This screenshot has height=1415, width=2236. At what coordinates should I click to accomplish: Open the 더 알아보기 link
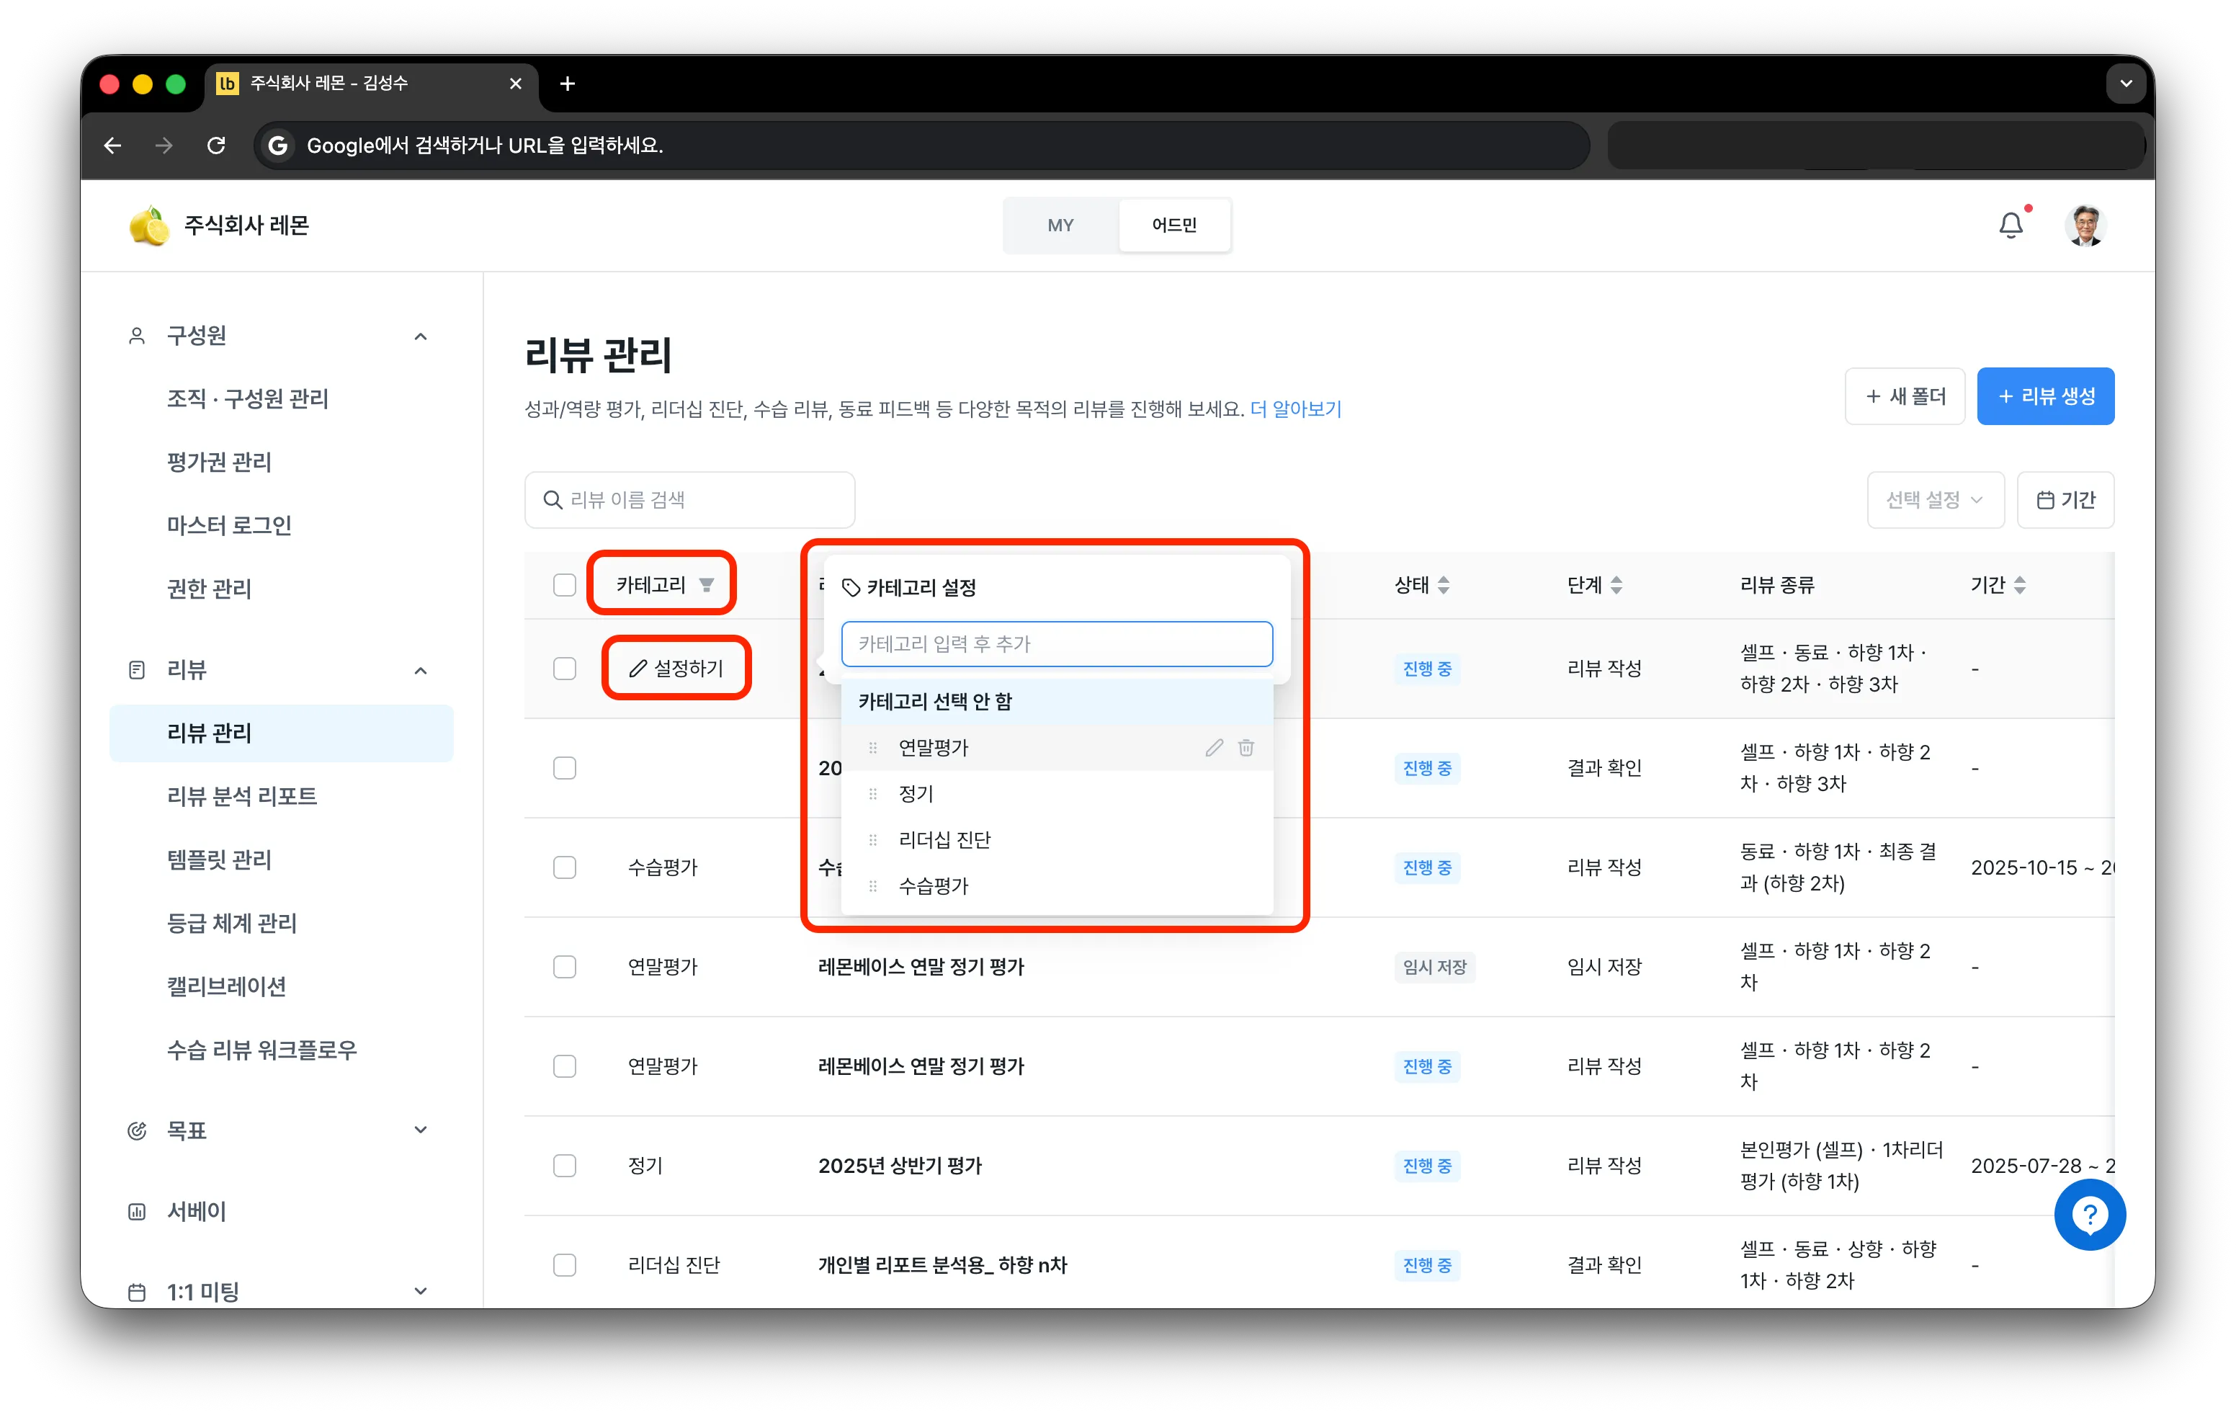(1295, 409)
